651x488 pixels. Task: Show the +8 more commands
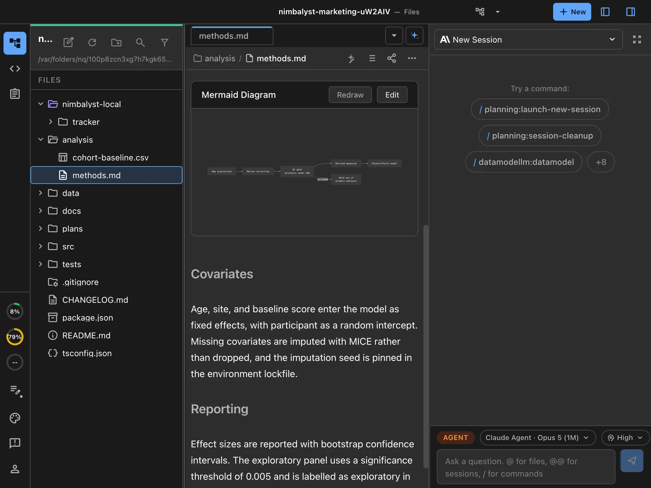click(601, 162)
